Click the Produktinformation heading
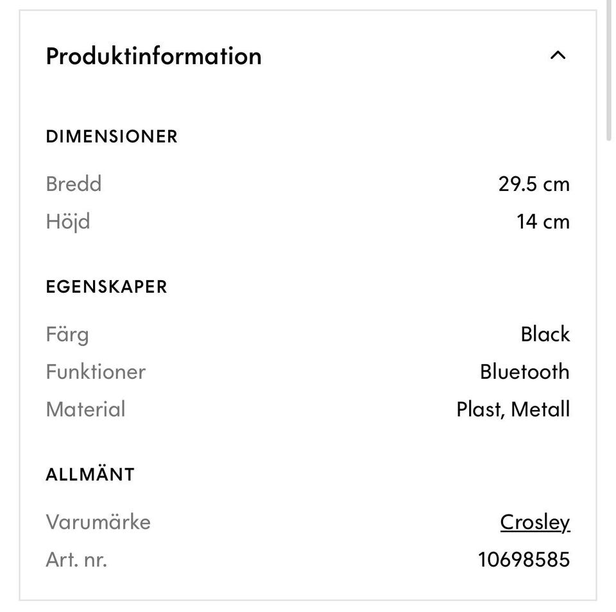This screenshot has height=612, width=616. click(x=153, y=56)
